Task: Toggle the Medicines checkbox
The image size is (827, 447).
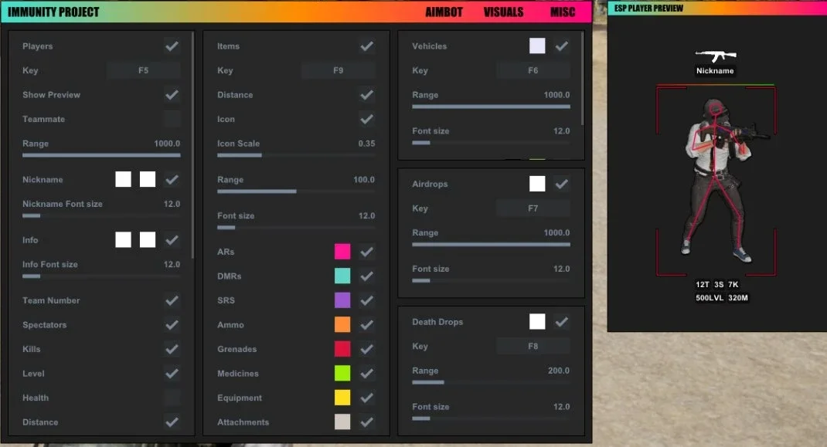Action: click(x=366, y=373)
